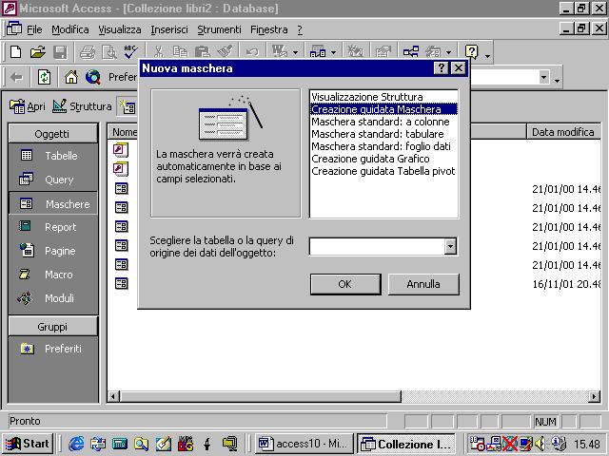Click the Save floppy disk icon
The height and width of the screenshot is (456, 609).
(x=60, y=51)
